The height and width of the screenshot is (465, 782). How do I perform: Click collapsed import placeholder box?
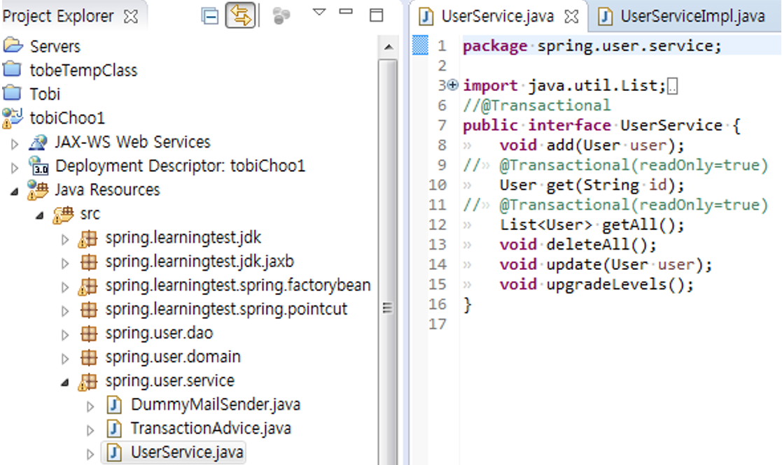(x=672, y=86)
